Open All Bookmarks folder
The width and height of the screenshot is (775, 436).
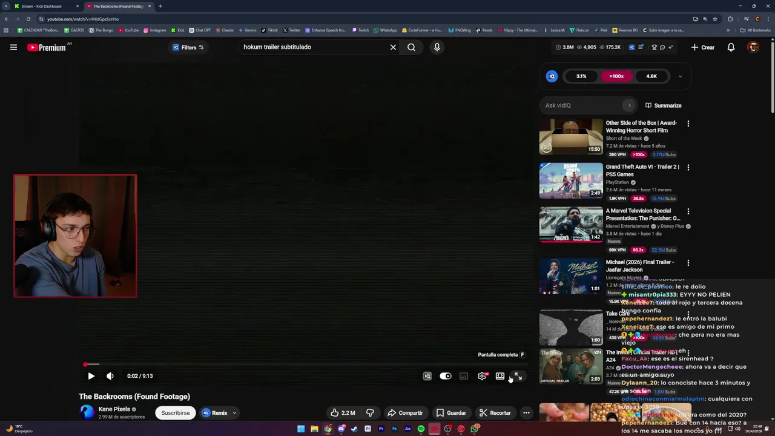tap(755, 30)
